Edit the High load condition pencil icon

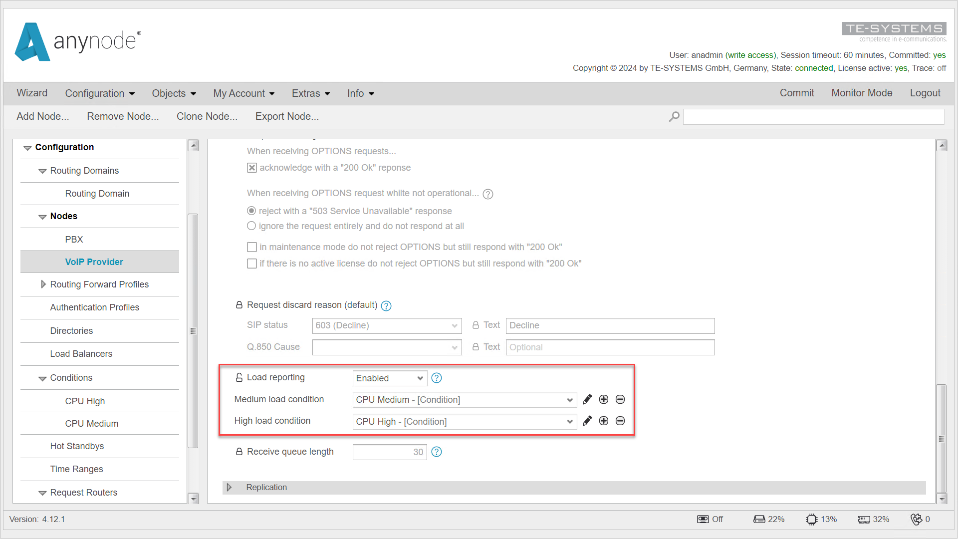pos(587,421)
